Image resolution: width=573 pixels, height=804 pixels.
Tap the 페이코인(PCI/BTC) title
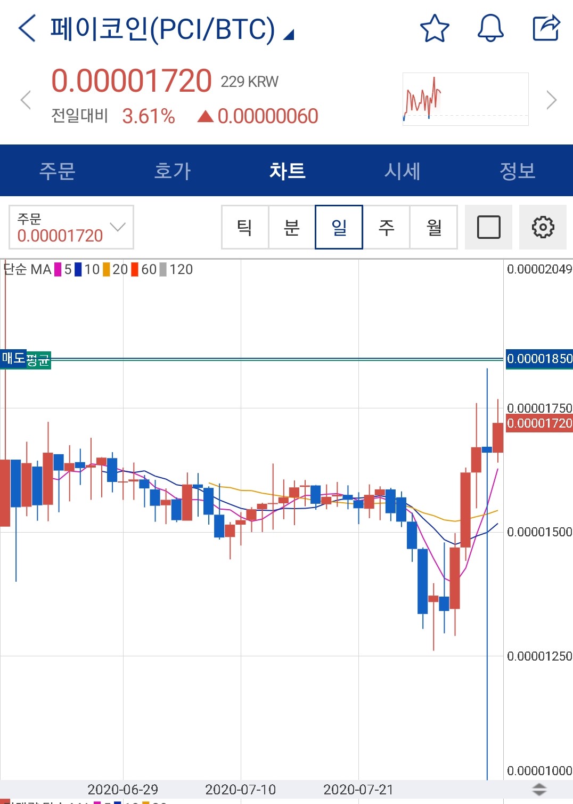tap(163, 29)
